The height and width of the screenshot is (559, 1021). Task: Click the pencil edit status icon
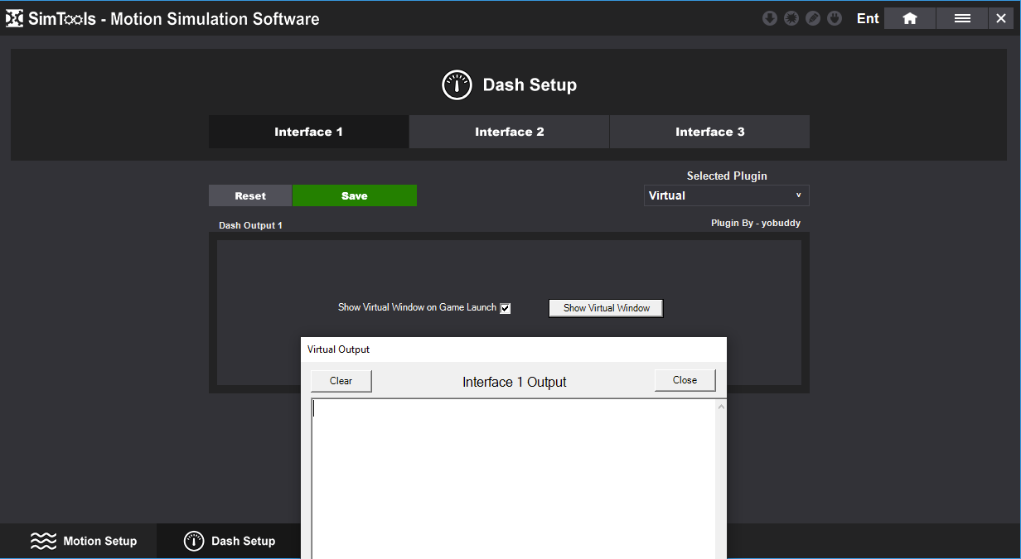[x=813, y=18]
